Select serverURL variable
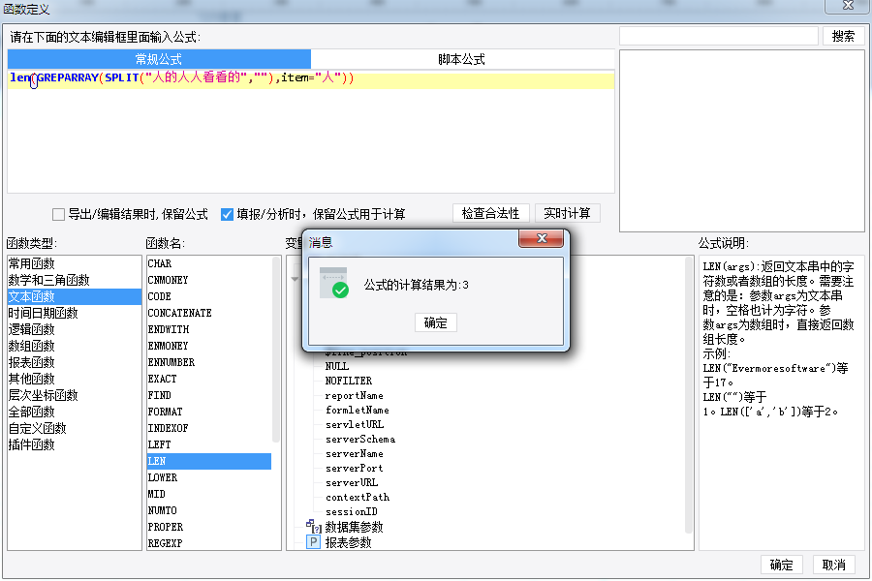The image size is (872, 581). 352,482
